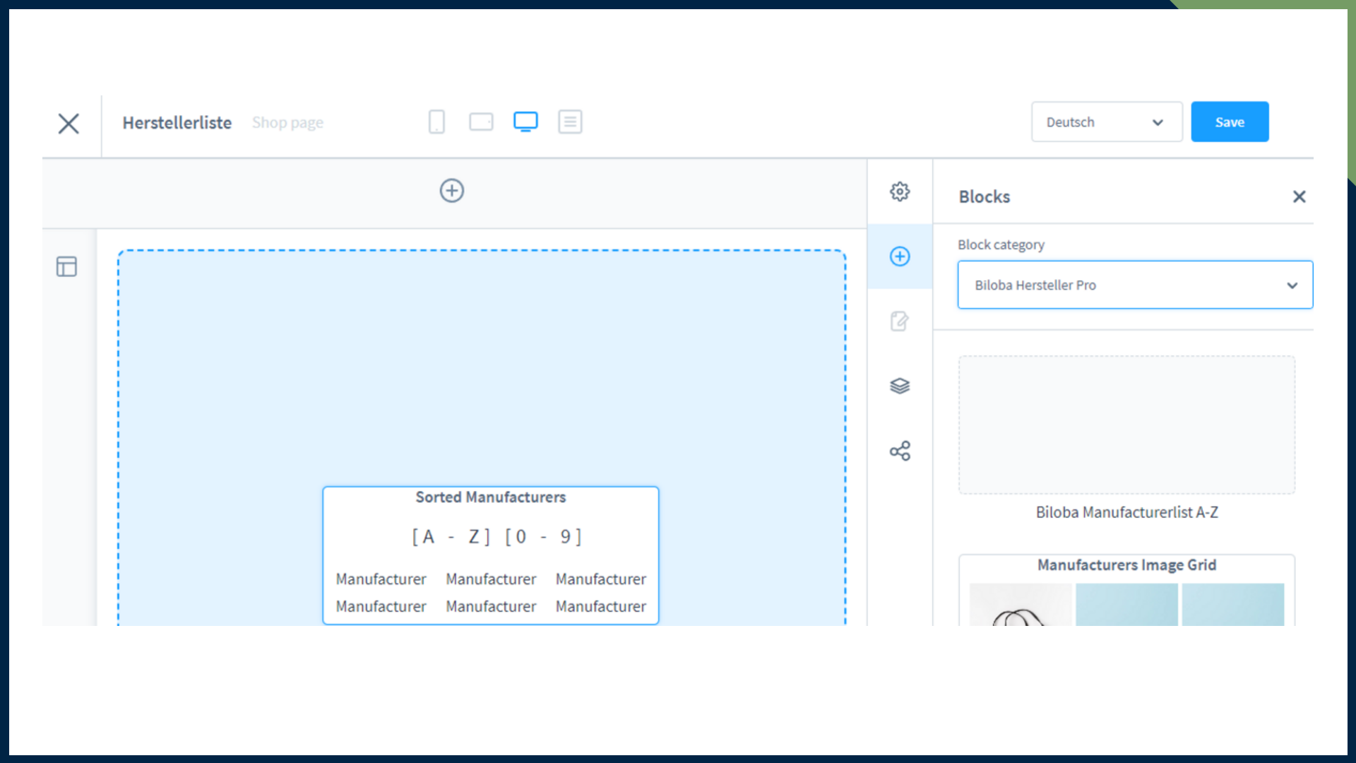Open page settings gear icon
The width and height of the screenshot is (1356, 763).
[x=900, y=191]
